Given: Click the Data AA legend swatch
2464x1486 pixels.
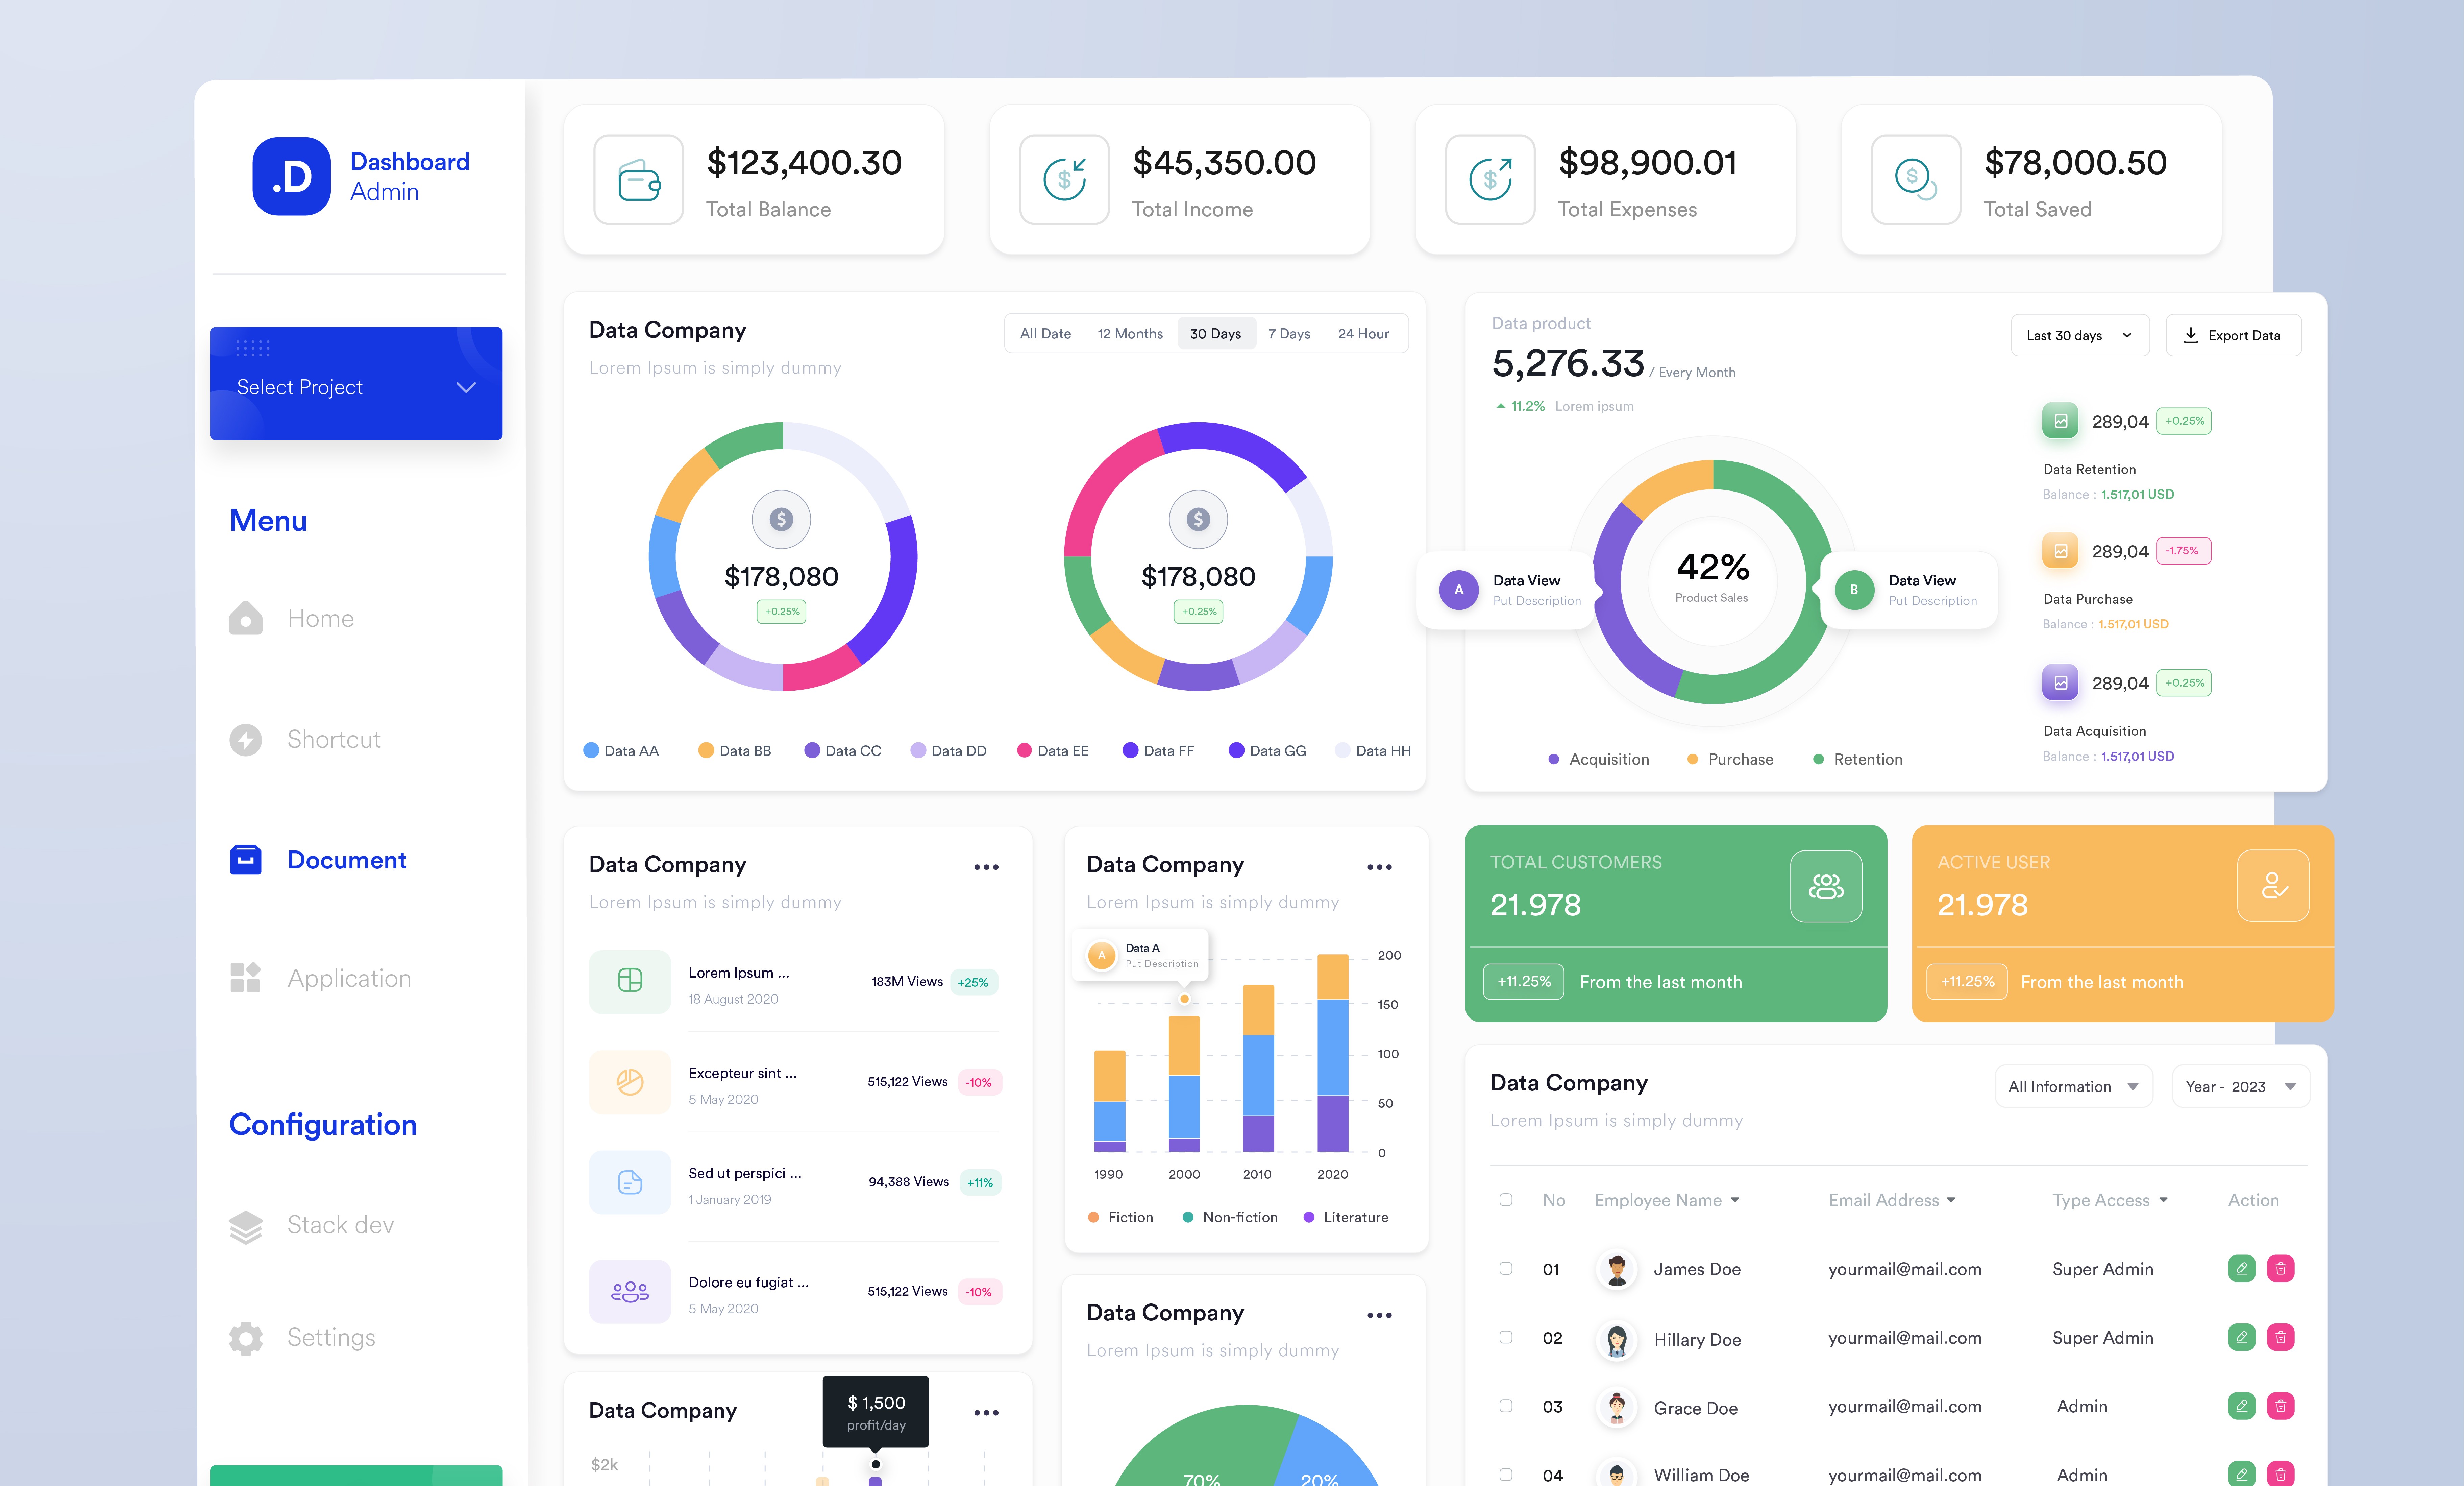Looking at the screenshot, I should tap(591, 750).
